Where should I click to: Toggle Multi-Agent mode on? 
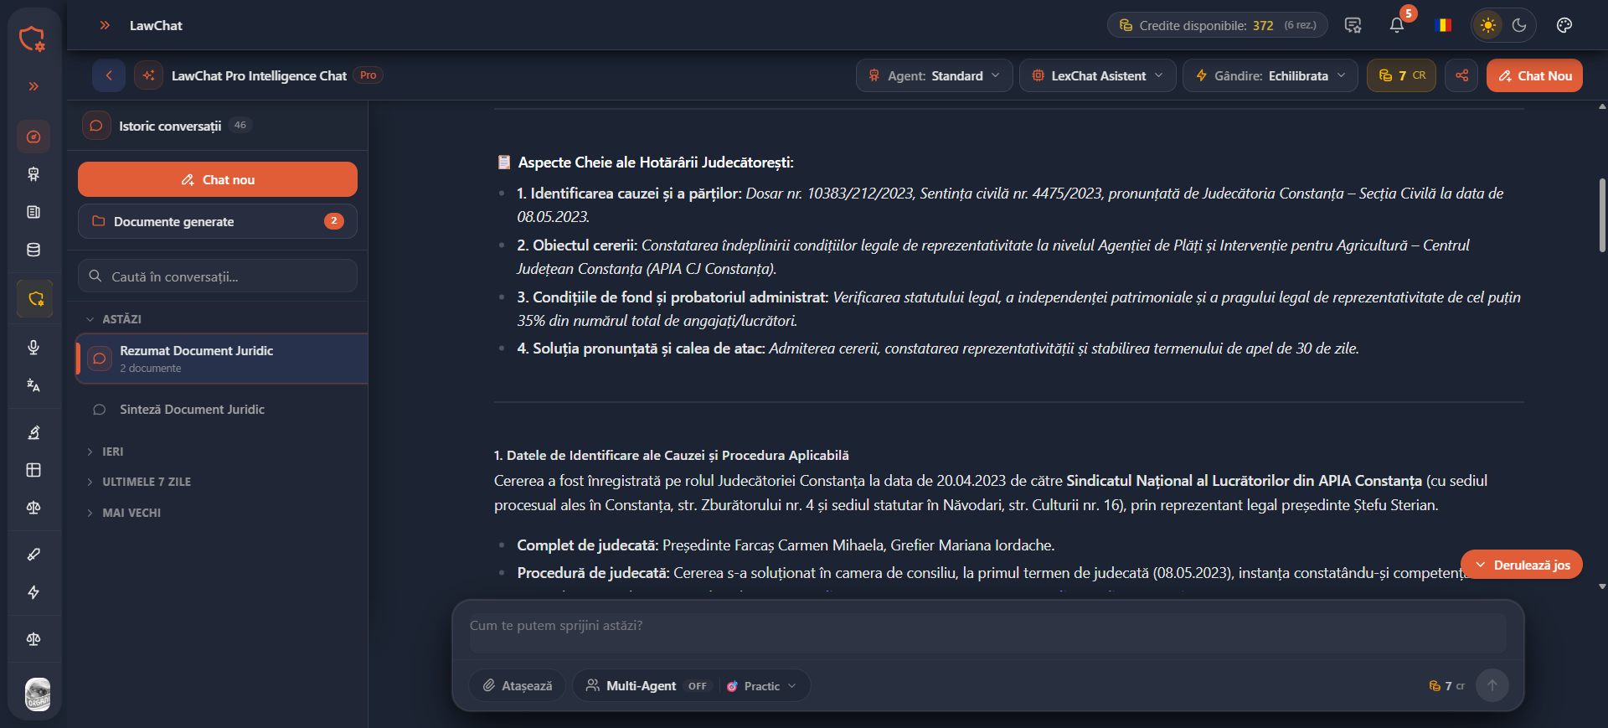647,685
